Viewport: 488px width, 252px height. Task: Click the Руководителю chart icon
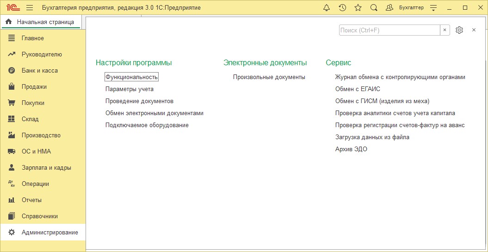pyautogui.click(x=12, y=55)
